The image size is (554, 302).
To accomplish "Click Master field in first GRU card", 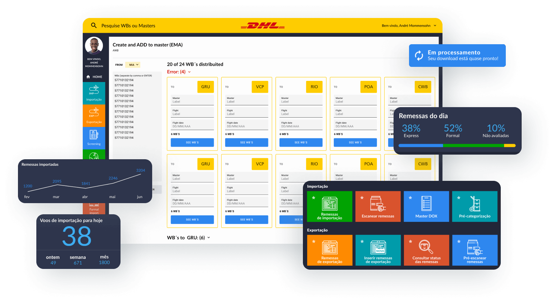I will click(192, 100).
